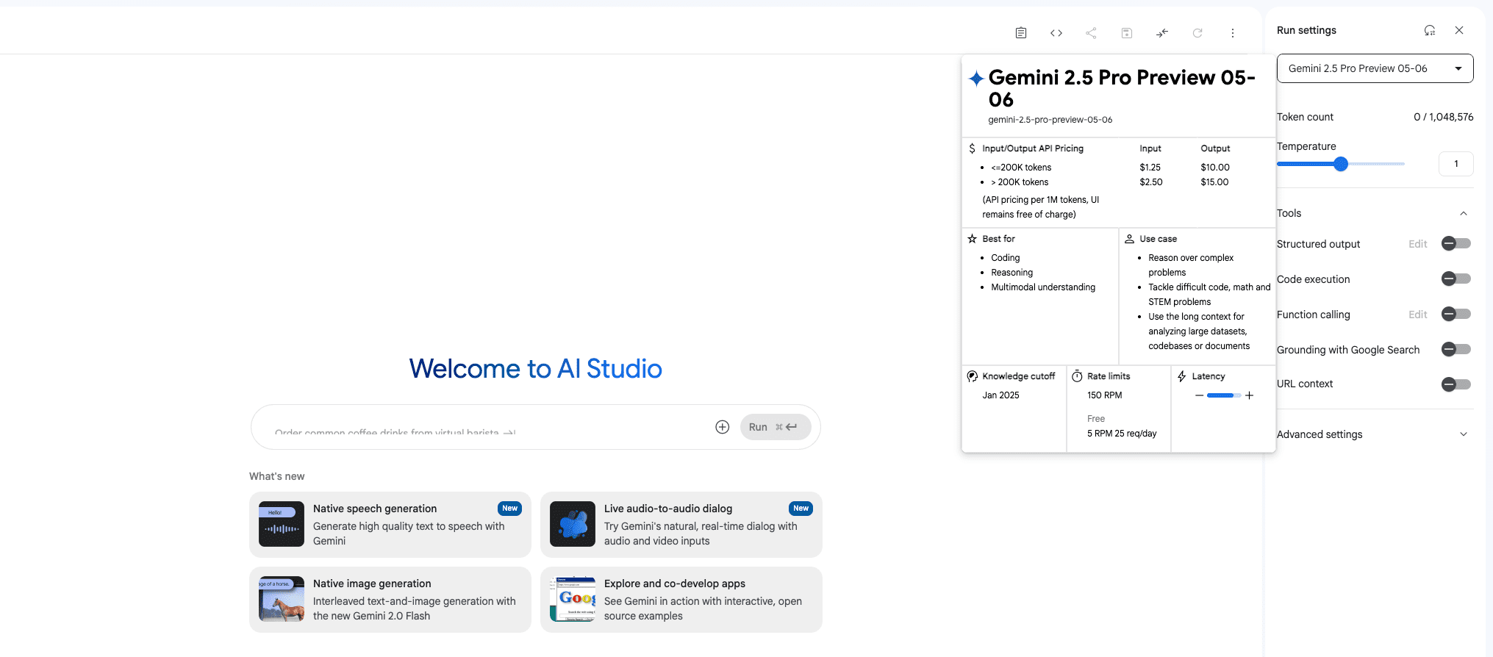This screenshot has height=657, width=1493.
Task: Toggle the Structured output switch
Action: coord(1456,243)
